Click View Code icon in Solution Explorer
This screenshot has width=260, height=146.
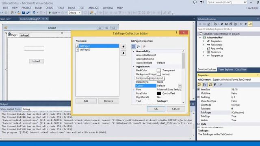pyautogui.click(x=241, y=24)
